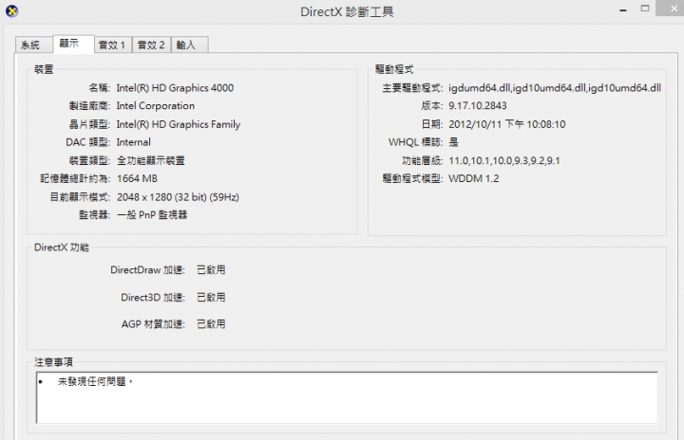
Task: Click the 功能層級 label
Action: point(422,161)
